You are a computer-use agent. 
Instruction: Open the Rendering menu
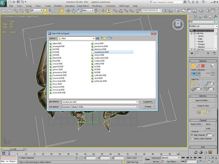click(96, 6)
